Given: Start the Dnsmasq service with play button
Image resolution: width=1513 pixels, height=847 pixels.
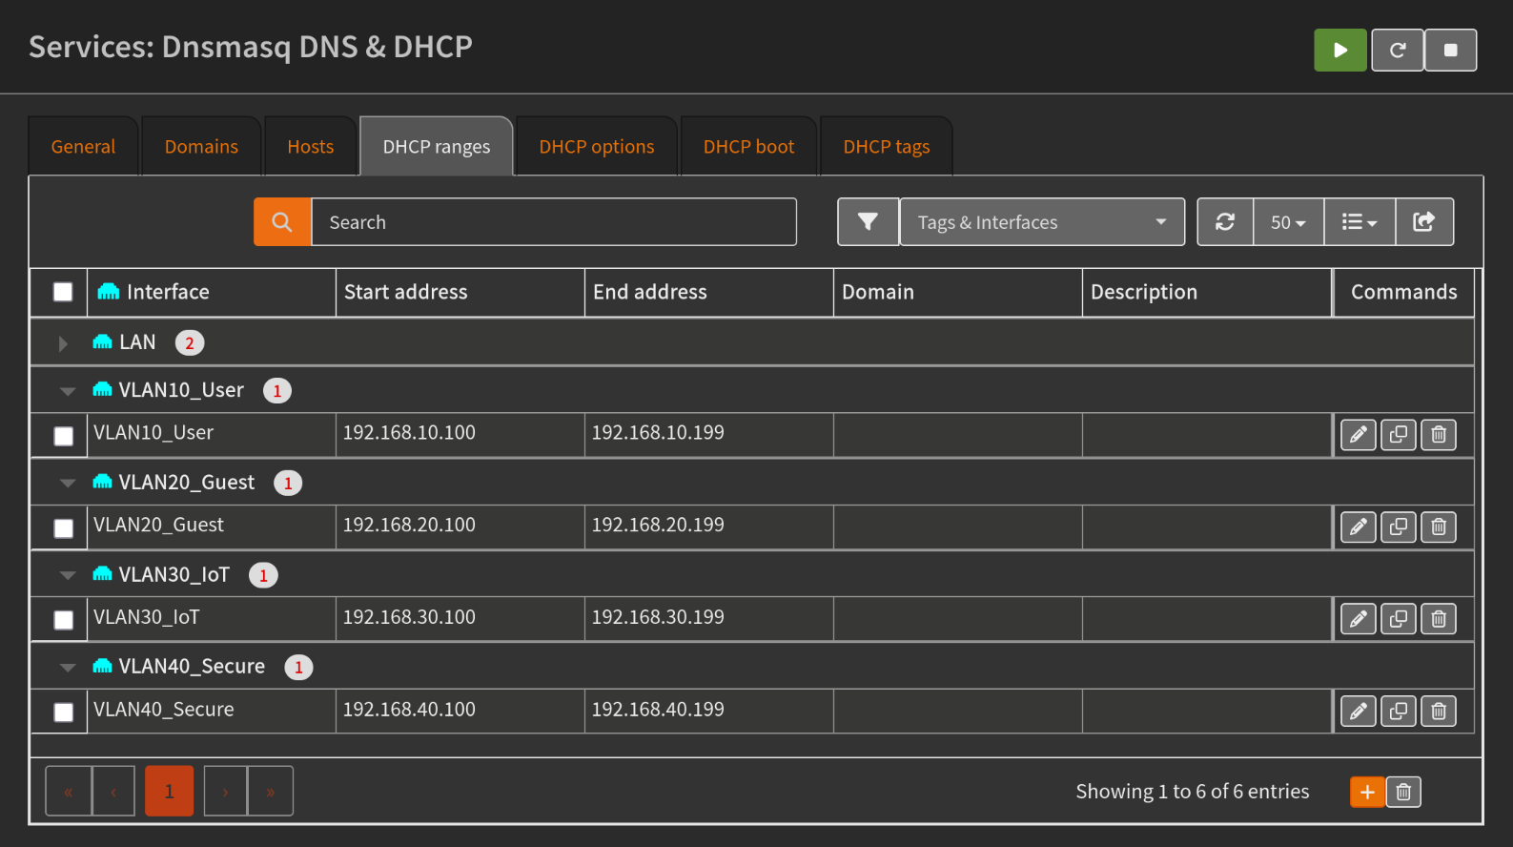Looking at the screenshot, I should [x=1339, y=51].
